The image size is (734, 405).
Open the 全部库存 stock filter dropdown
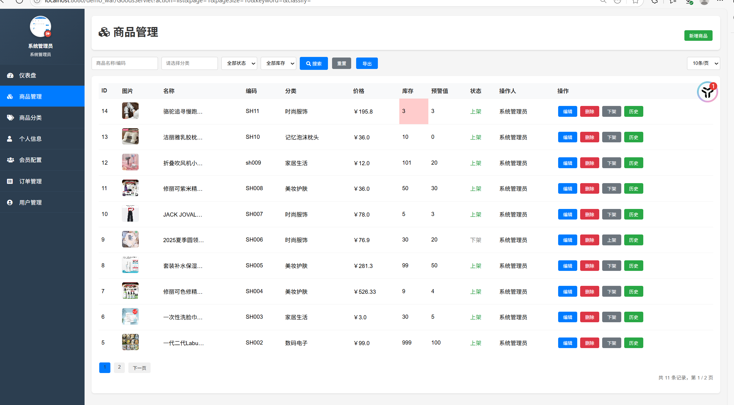click(278, 63)
